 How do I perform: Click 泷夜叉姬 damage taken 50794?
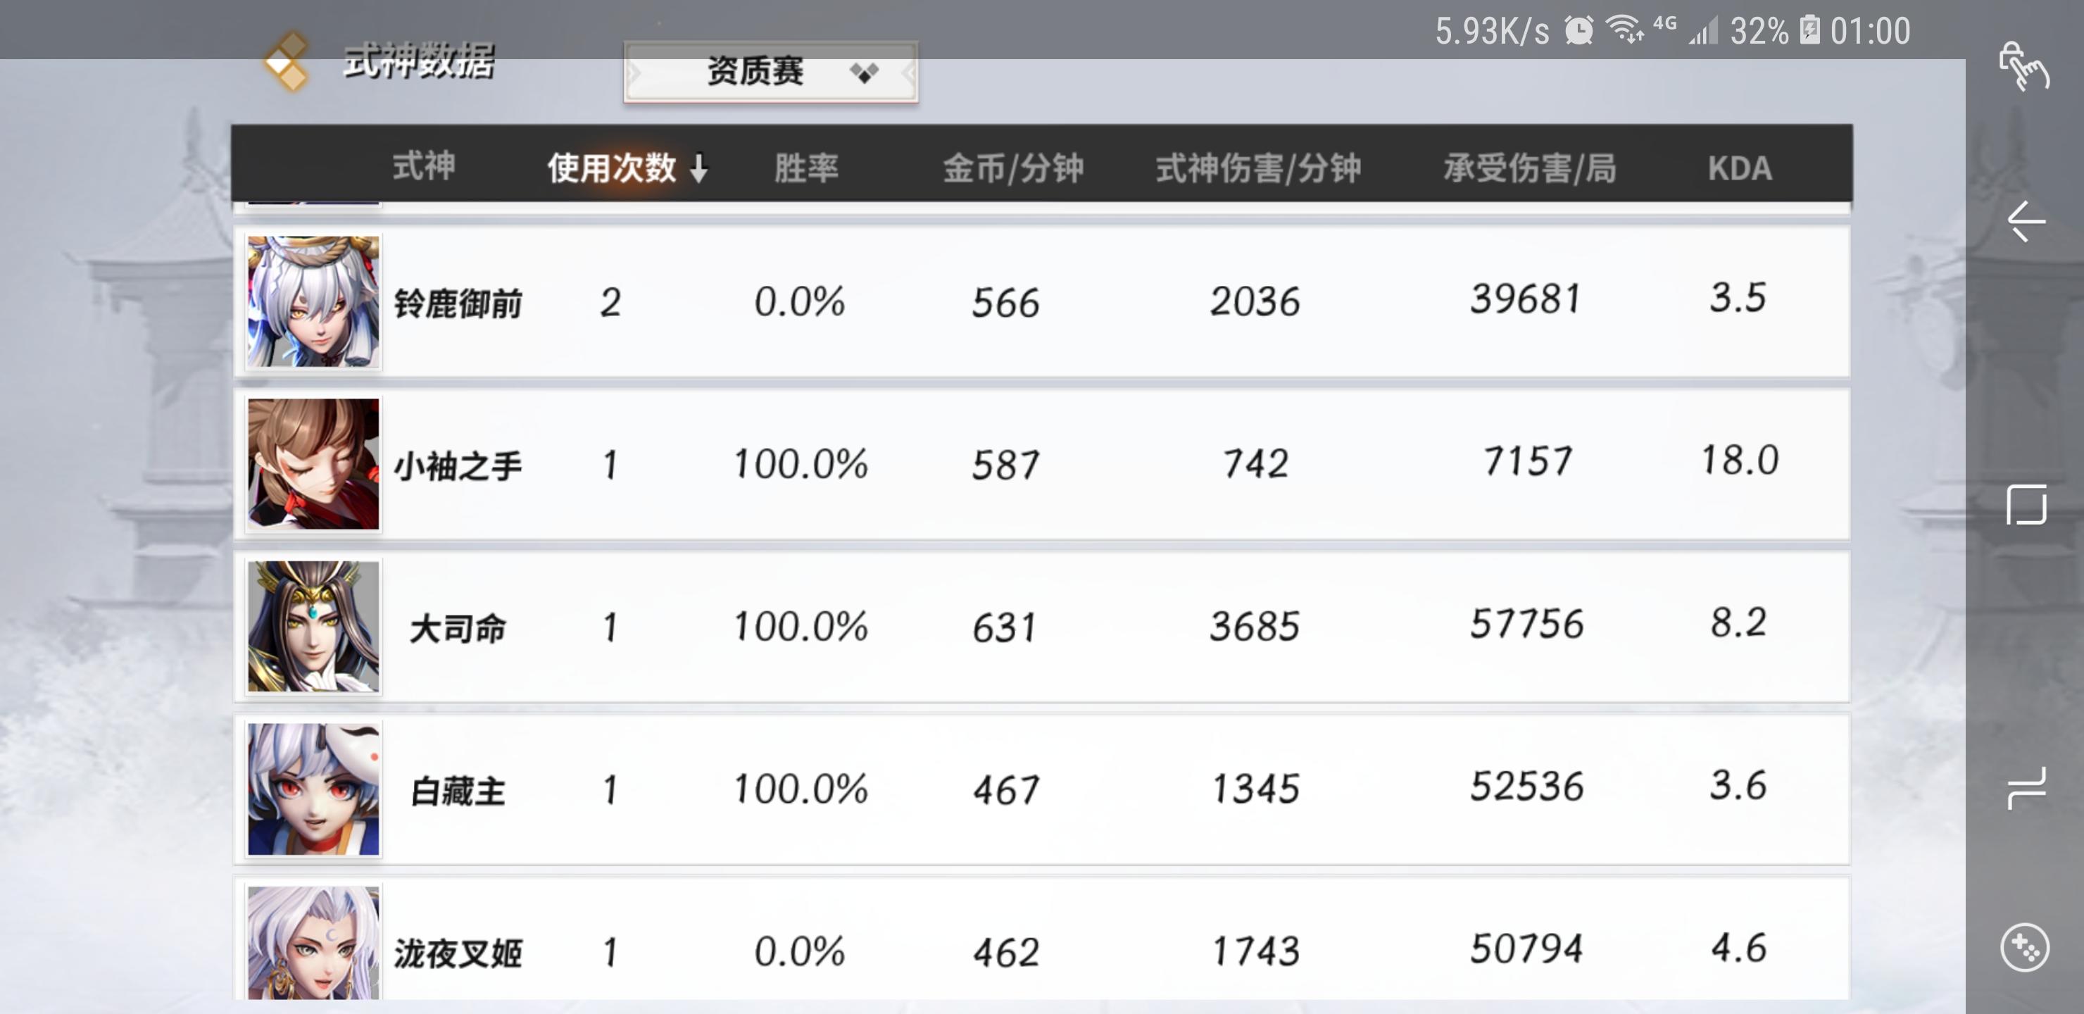point(1526,949)
